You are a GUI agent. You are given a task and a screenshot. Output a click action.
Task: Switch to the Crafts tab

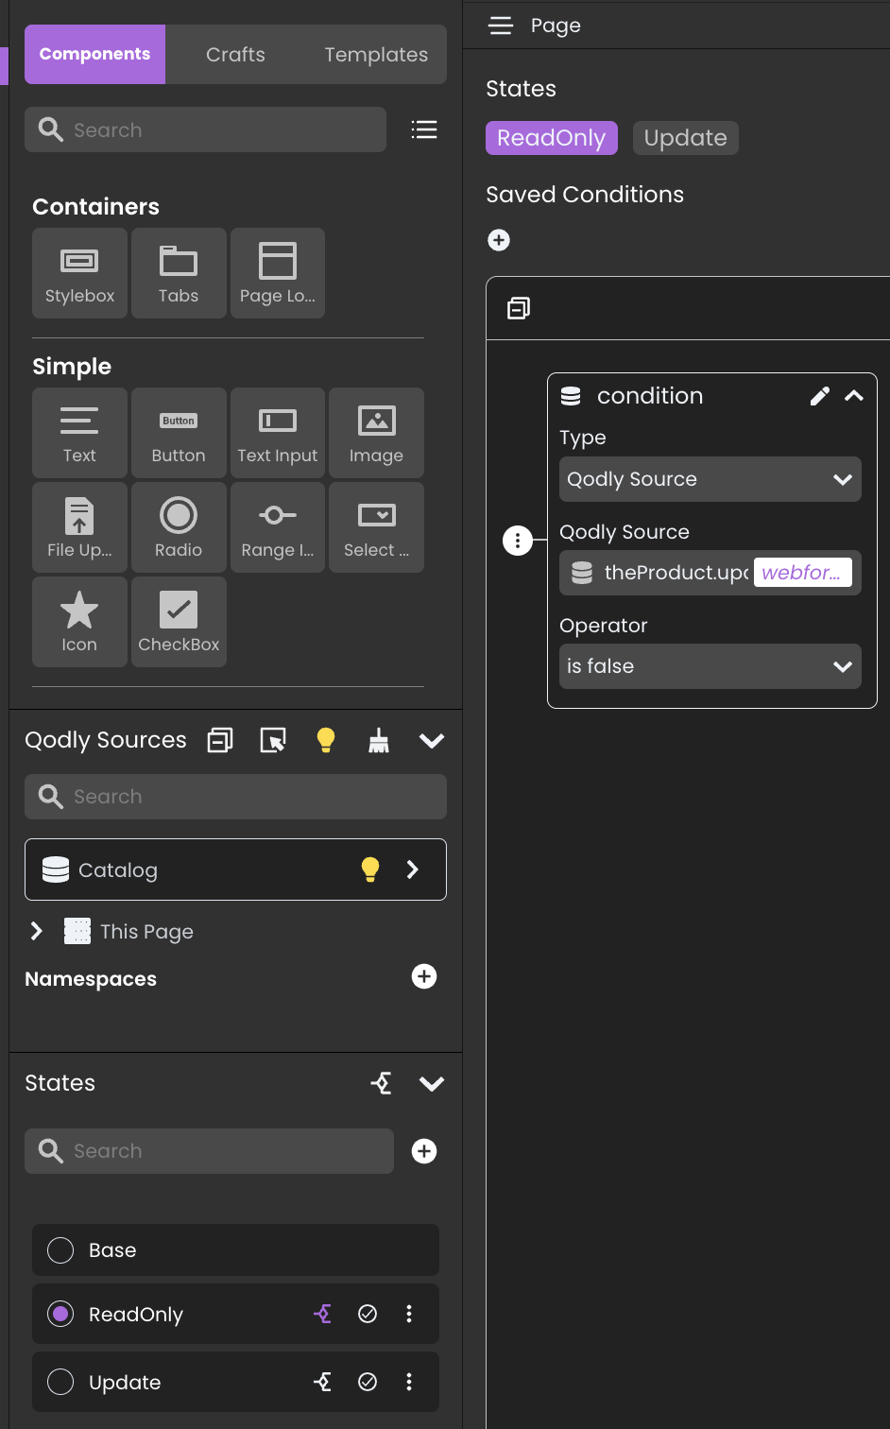(x=235, y=55)
